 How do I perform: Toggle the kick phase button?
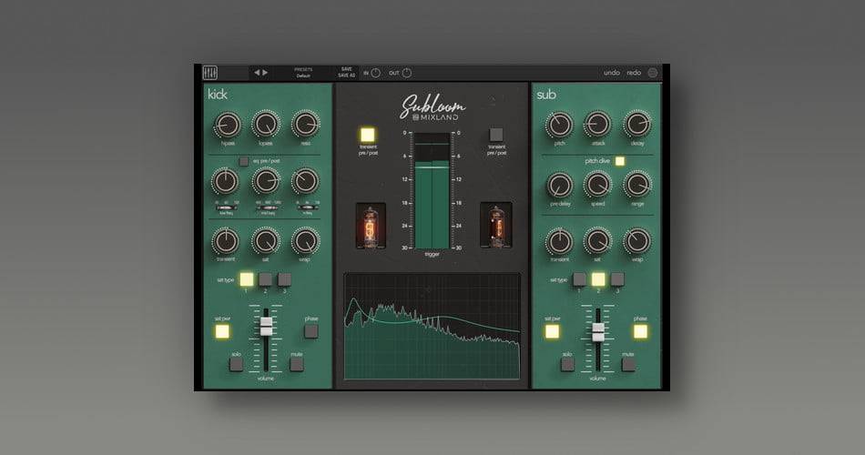(311, 331)
